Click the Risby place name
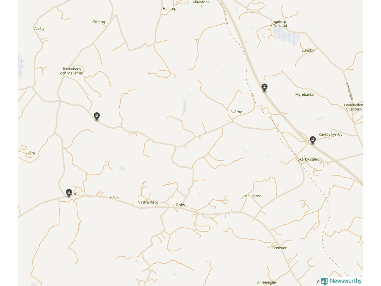Screen dimensions: 381x286 [x=180, y=205]
